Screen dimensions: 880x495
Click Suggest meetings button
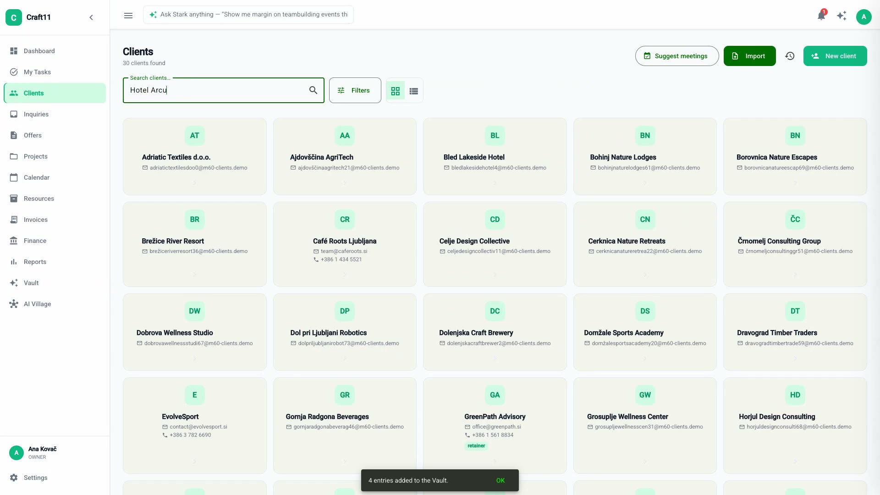tap(676, 56)
